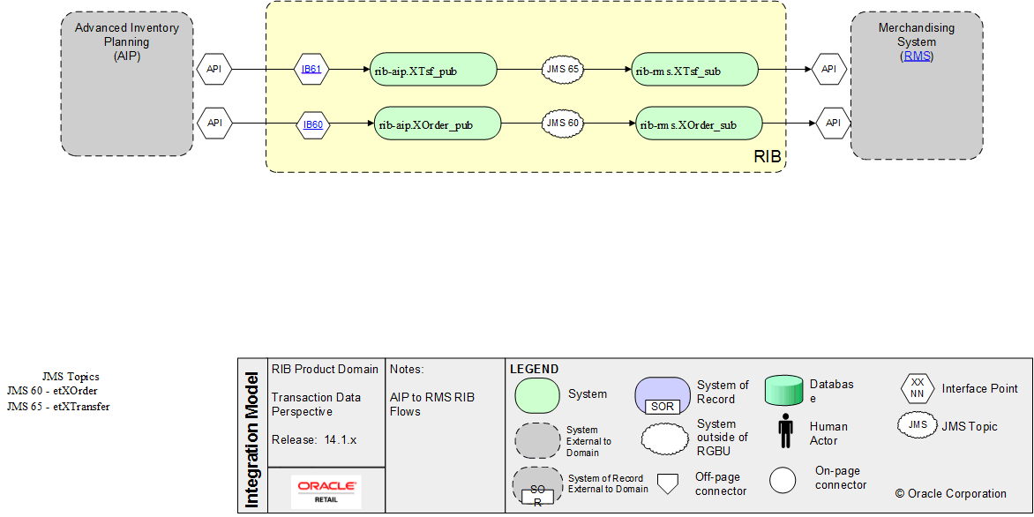Select the JMS 65 topic cloud
The width and height of the screenshot is (1034, 517).
pyautogui.click(x=562, y=69)
